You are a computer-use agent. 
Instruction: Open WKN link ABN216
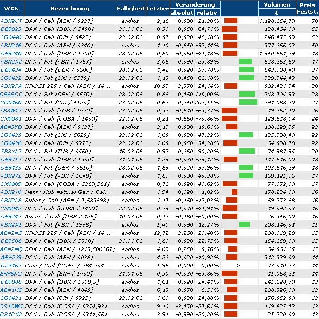coord(11,45)
